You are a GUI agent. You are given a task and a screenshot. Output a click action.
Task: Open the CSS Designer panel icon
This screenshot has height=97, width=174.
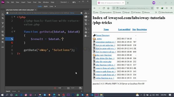point(86,24)
